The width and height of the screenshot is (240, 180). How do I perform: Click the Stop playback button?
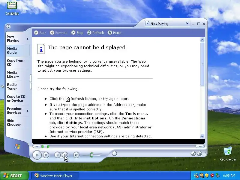coord(46,155)
